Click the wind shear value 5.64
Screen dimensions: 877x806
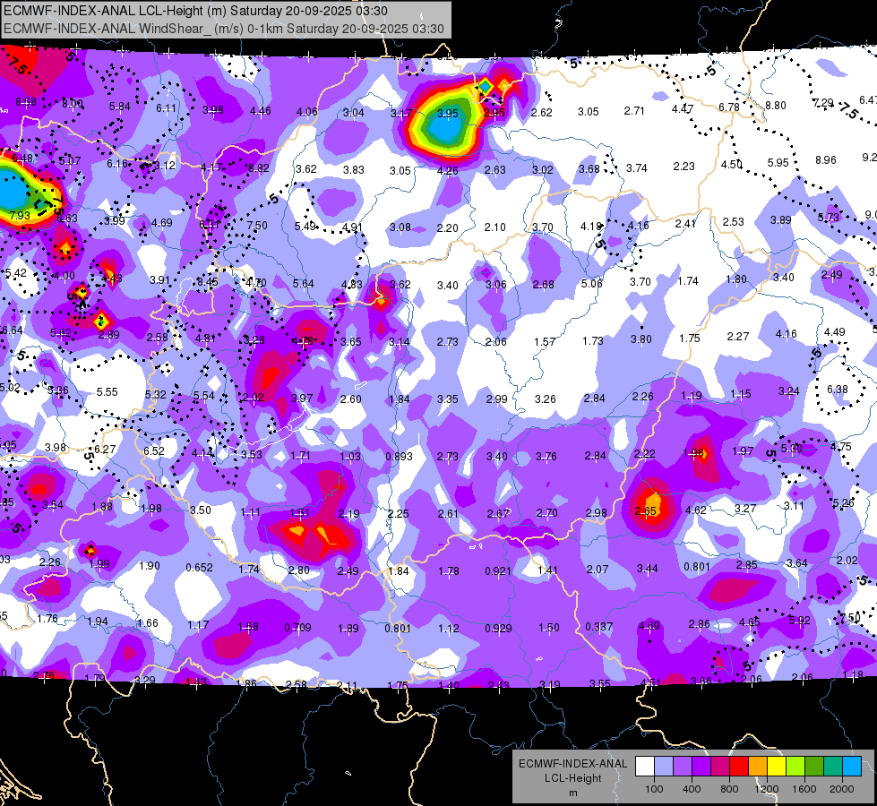coord(304,284)
